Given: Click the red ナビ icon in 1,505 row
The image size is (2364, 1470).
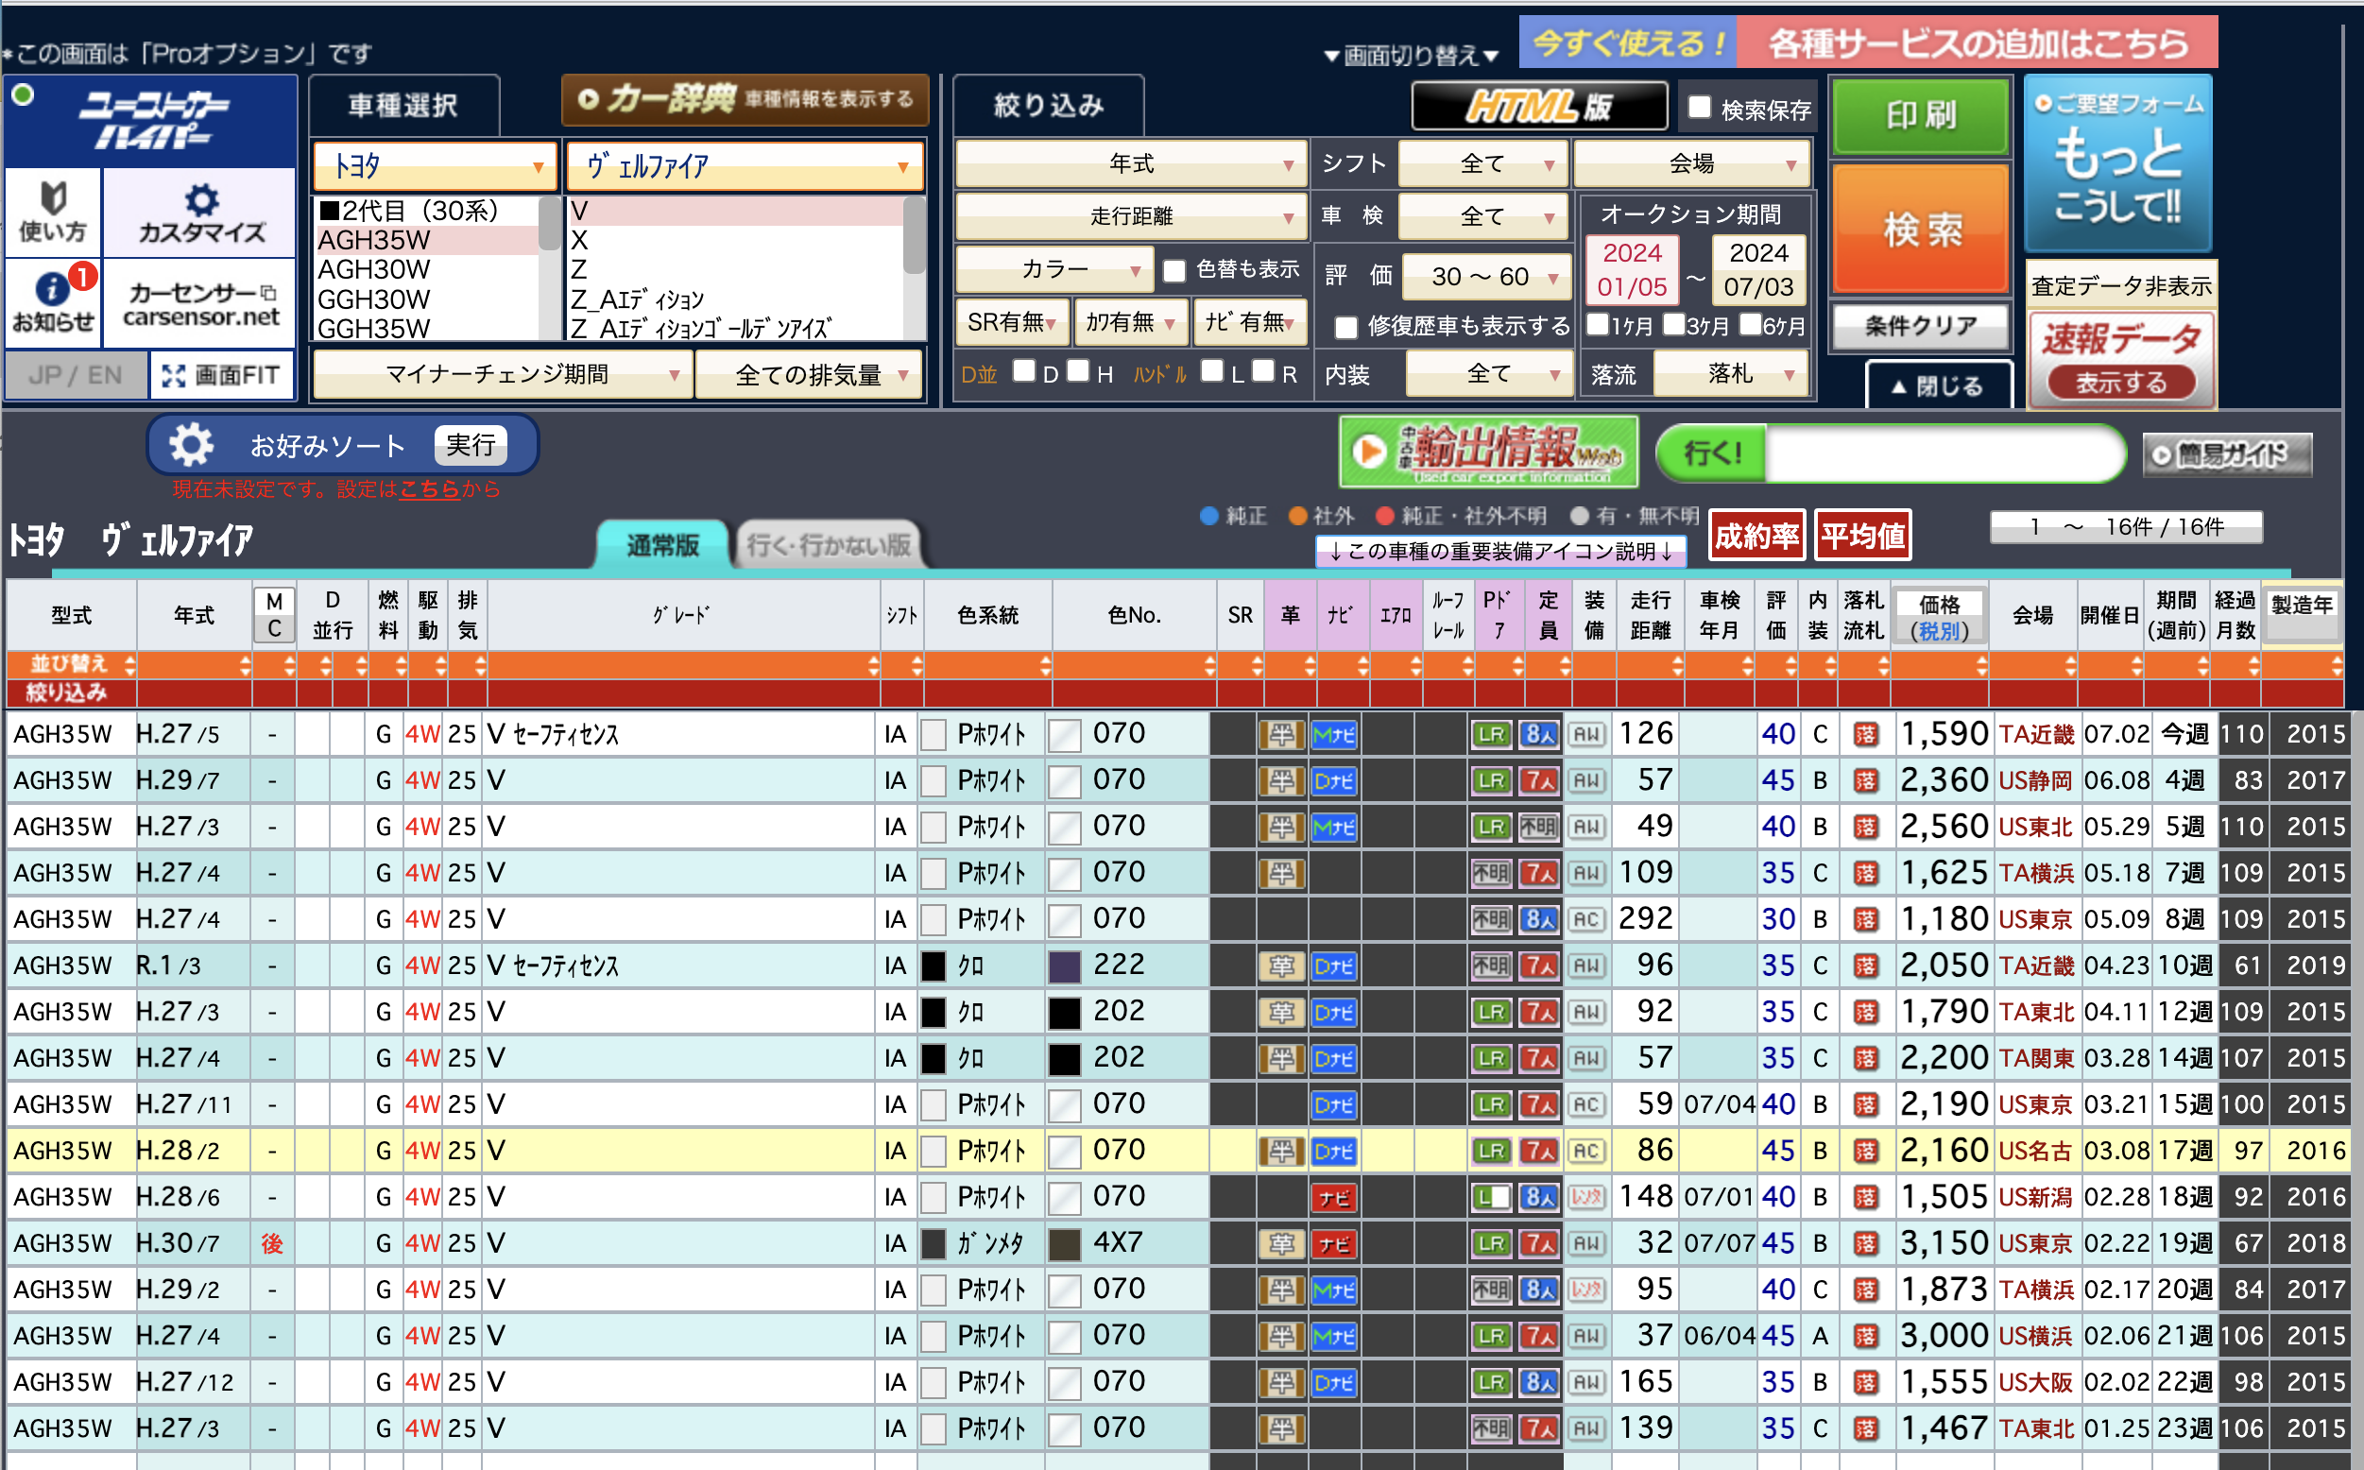Looking at the screenshot, I should tap(1333, 1198).
